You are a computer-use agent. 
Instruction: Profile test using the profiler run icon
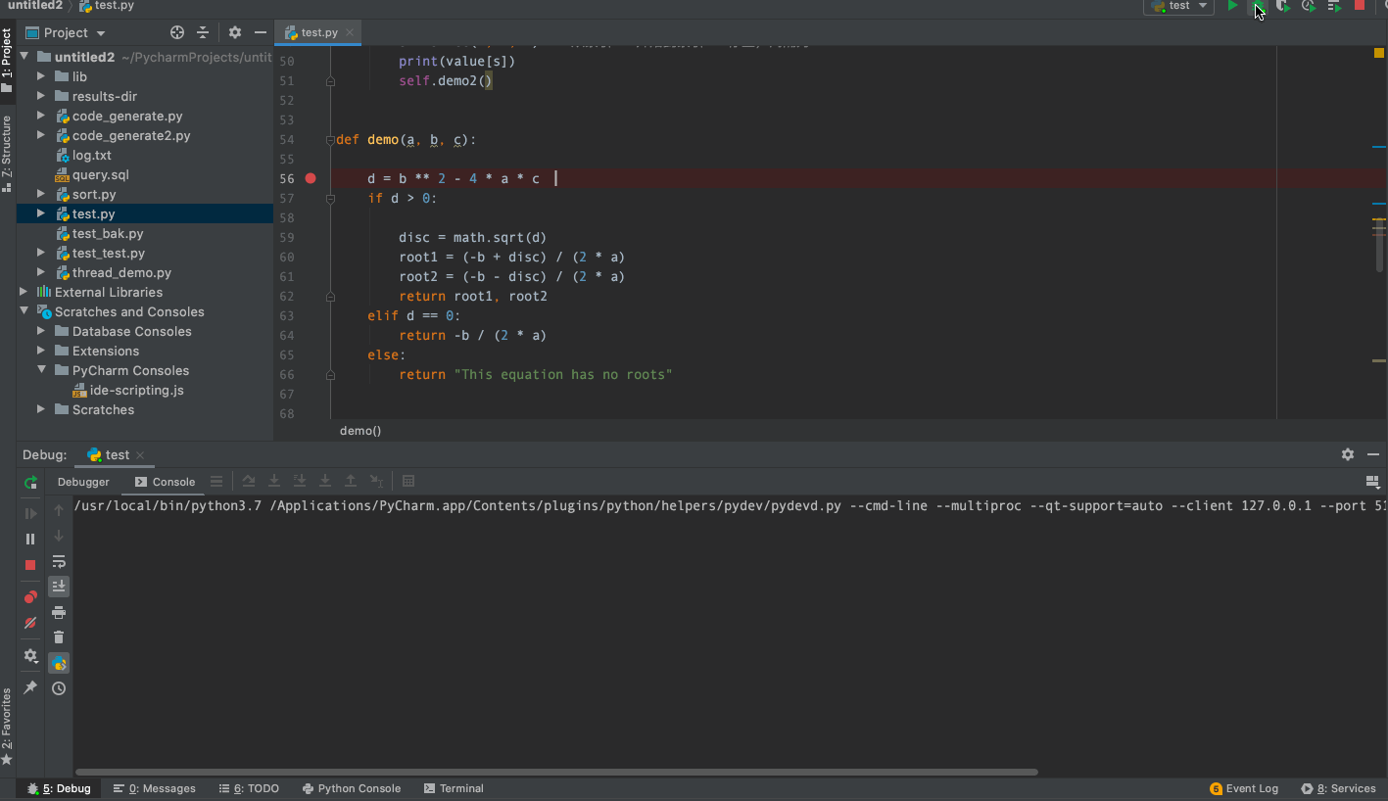(1309, 6)
